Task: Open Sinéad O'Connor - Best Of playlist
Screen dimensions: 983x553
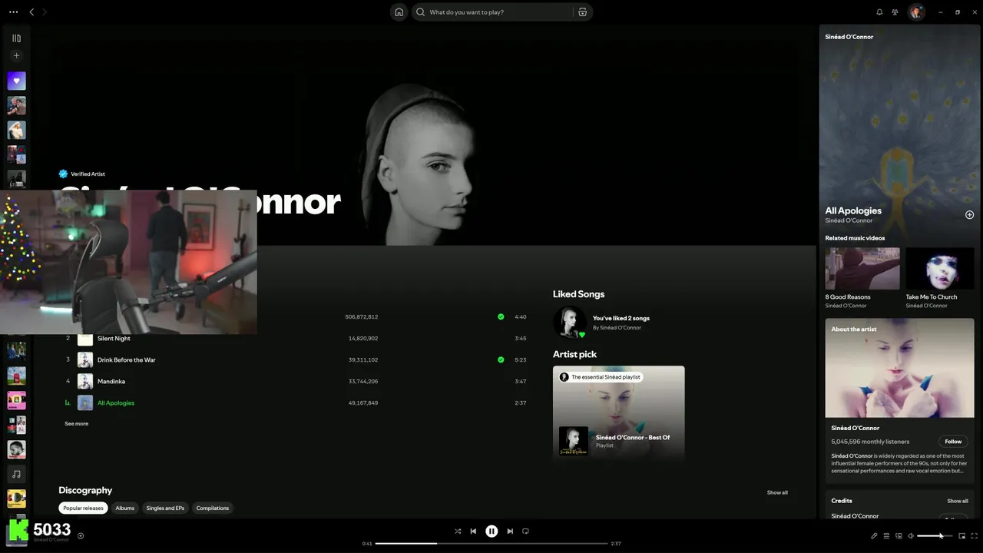Action: [x=633, y=437]
